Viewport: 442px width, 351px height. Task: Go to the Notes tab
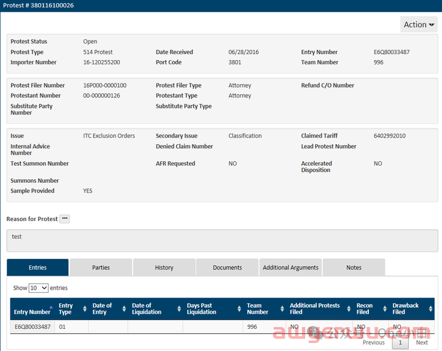[354, 268]
